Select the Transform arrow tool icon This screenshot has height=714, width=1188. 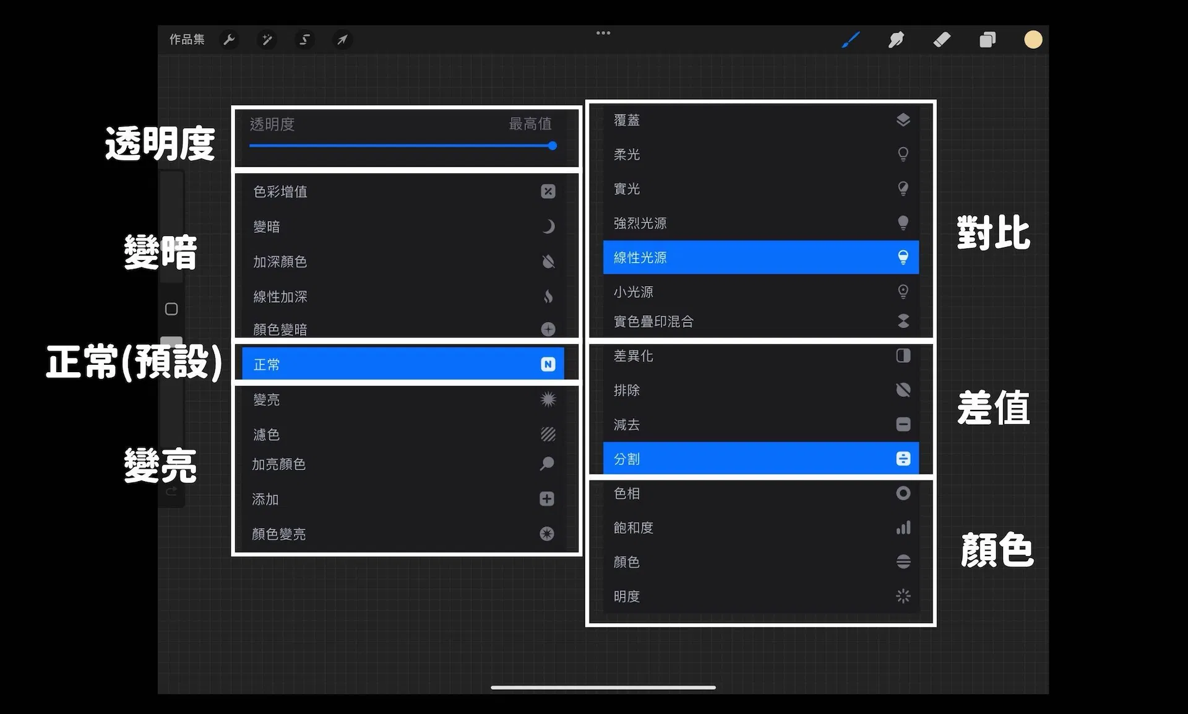point(342,40)
